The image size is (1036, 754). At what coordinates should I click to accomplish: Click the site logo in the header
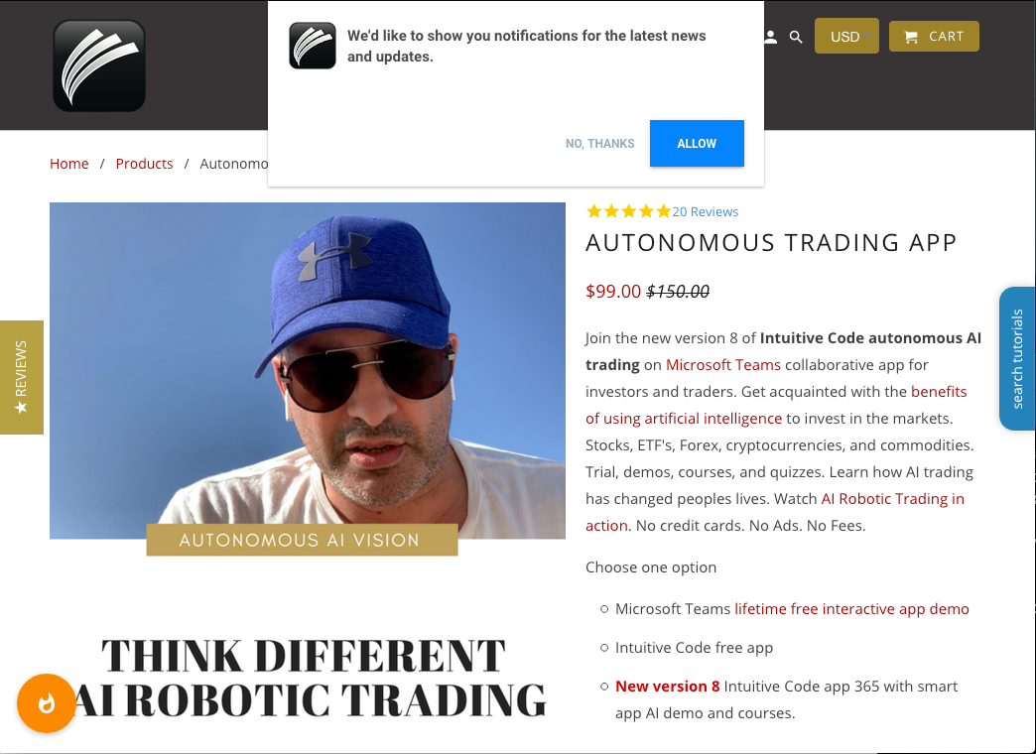coord(99,65)
